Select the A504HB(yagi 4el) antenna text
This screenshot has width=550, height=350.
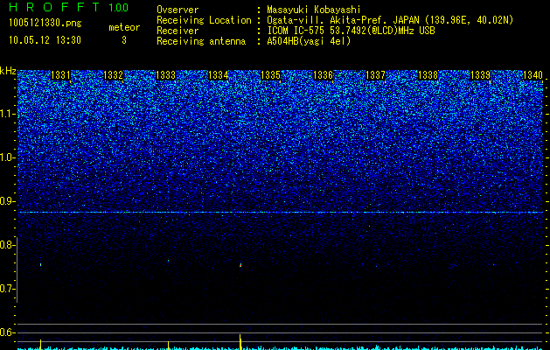309,41
